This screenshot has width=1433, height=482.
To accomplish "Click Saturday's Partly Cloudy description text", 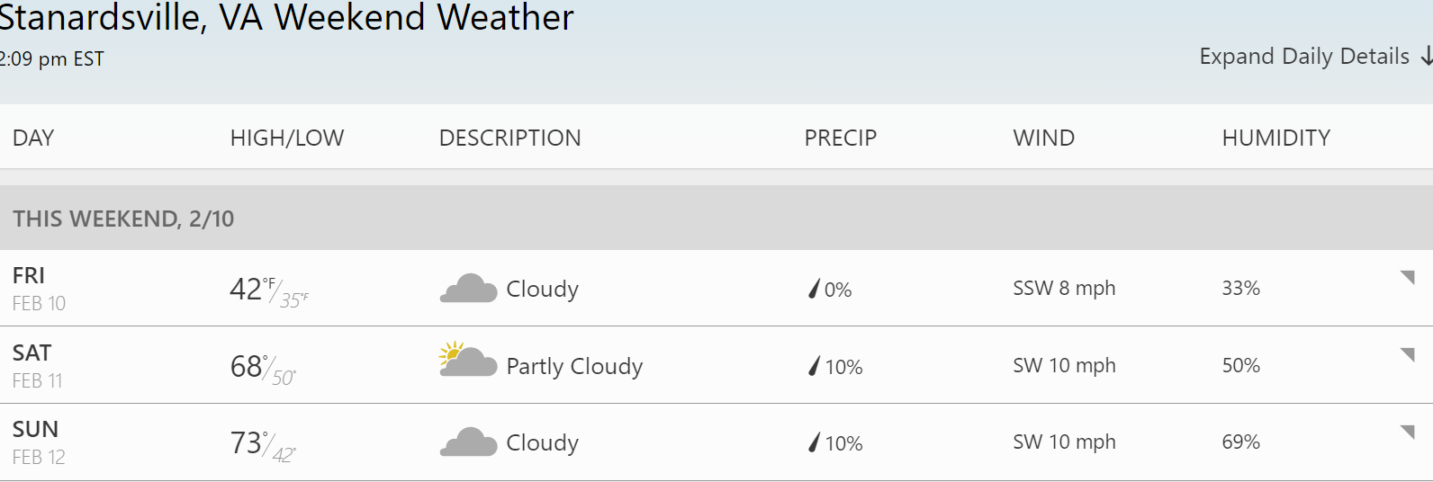I will [574, 366].
